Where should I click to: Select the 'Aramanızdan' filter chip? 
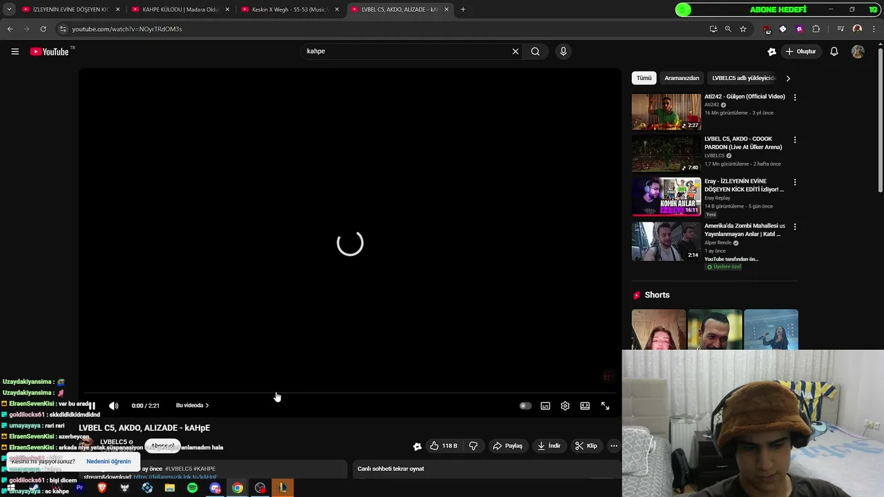click(x=682, y=78)
